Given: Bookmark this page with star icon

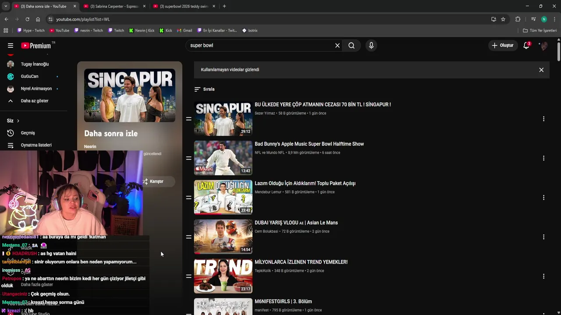Looking at the screenshot, I should [503, 19].
